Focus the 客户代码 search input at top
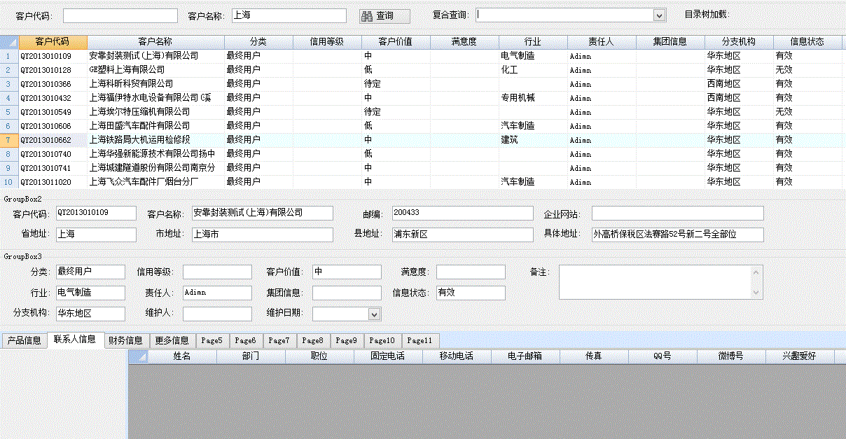 (120, 15)
